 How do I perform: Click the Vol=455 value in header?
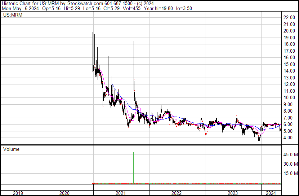(x=131, y=8)
